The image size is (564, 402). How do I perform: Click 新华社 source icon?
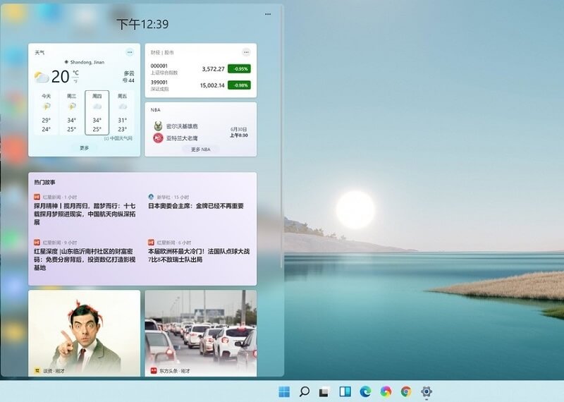[x=151, y=197]
